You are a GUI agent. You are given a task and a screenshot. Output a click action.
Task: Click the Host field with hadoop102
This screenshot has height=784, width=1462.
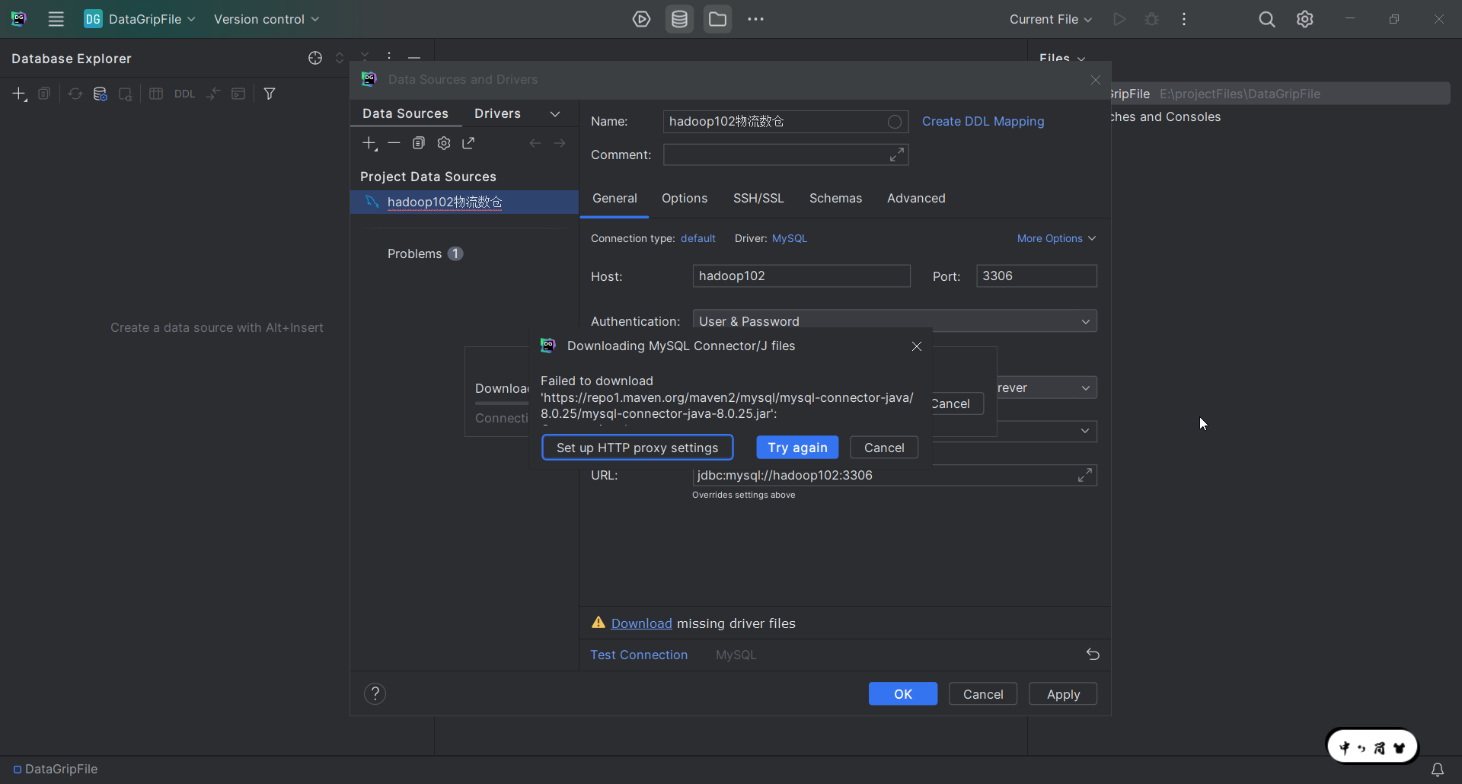pyautogui.click(x=801, y=276)
